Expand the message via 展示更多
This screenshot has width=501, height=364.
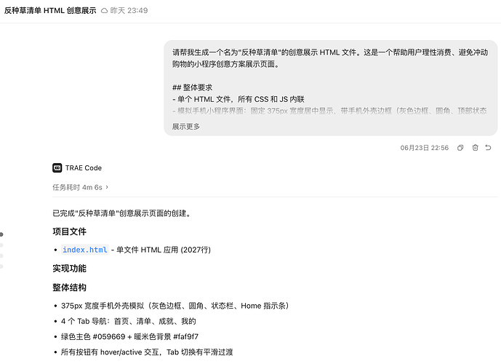pos(186,127)
